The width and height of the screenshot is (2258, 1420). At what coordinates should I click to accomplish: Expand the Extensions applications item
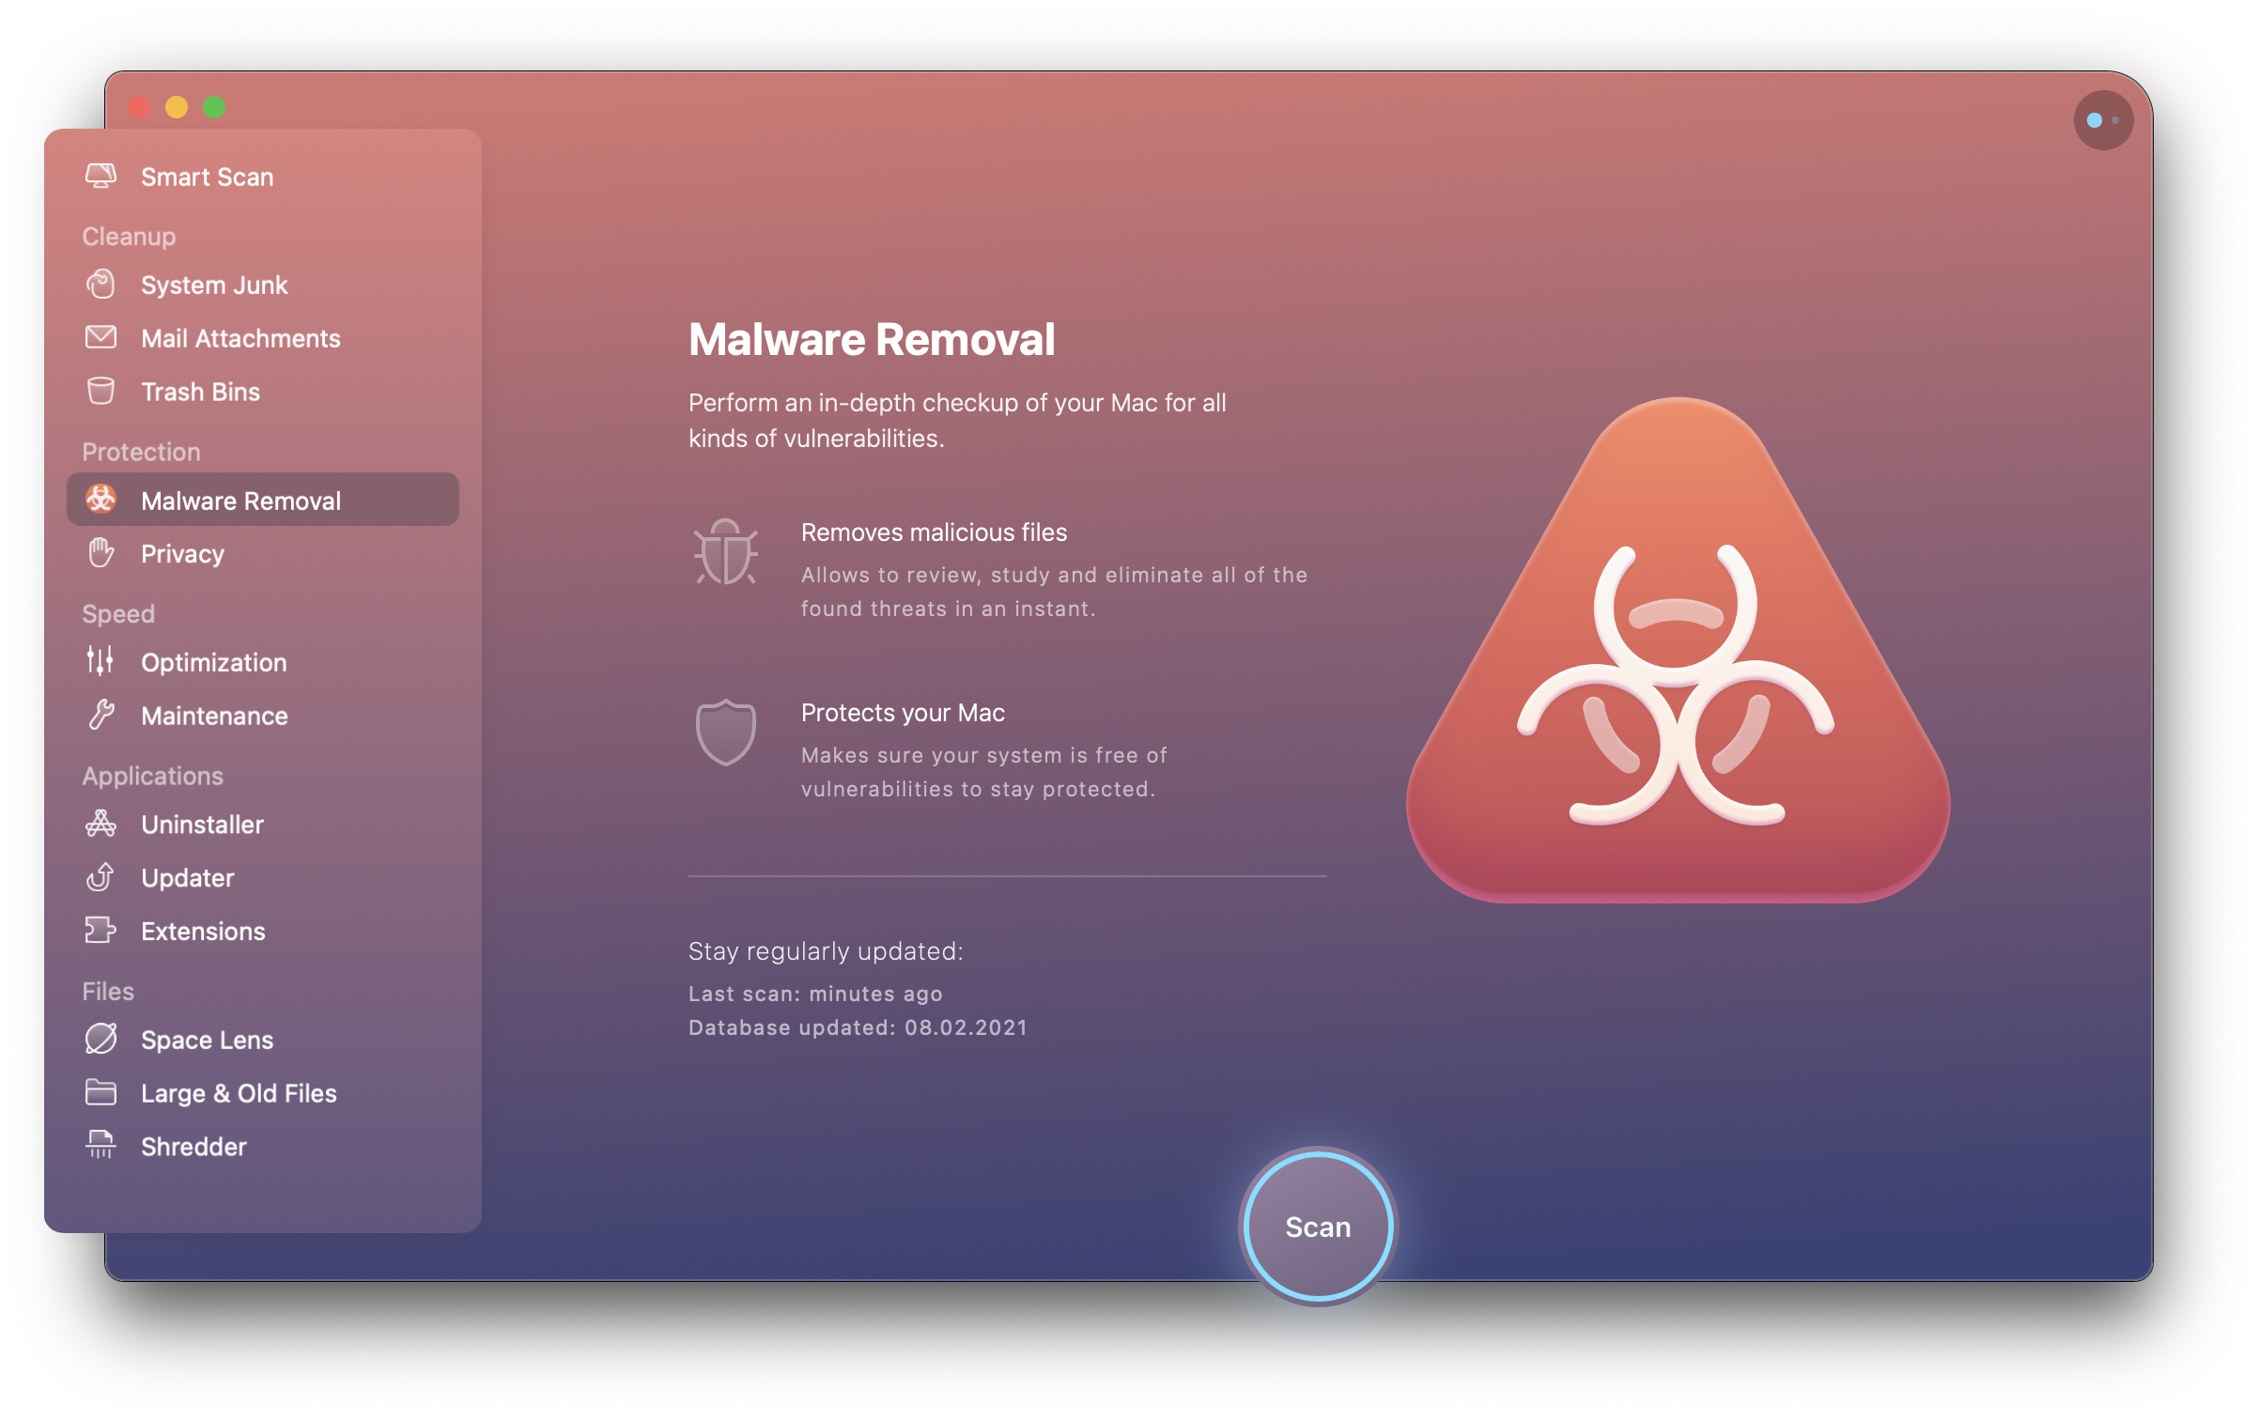[x=200, y=931]
